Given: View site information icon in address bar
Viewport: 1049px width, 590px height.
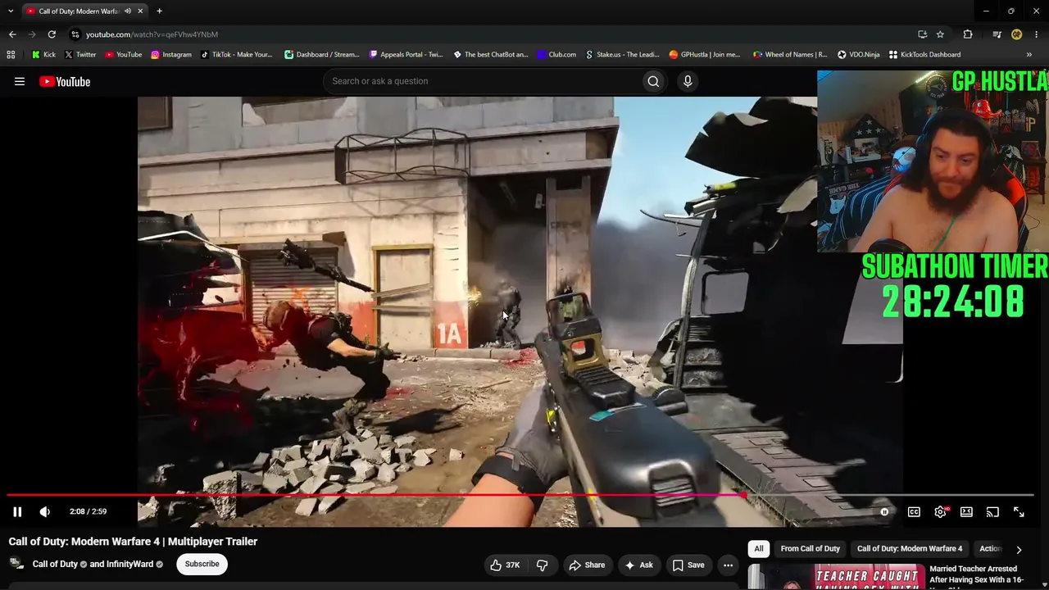Looking at the screenshot, I should (x=75, y=34).
